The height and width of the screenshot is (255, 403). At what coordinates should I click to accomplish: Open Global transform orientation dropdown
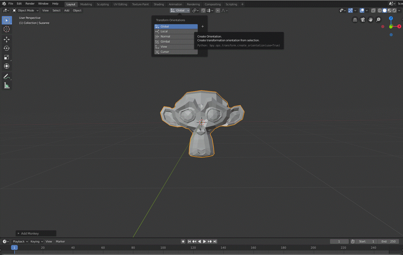point(180,10)
